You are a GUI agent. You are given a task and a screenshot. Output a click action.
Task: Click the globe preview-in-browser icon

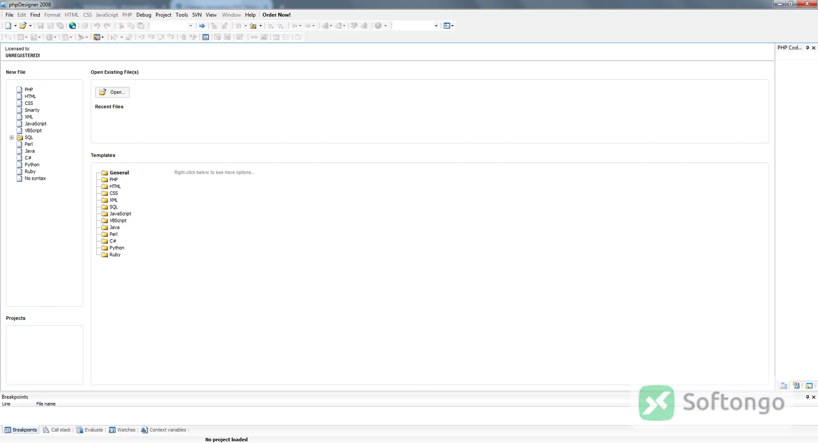[x=72, y=26]
